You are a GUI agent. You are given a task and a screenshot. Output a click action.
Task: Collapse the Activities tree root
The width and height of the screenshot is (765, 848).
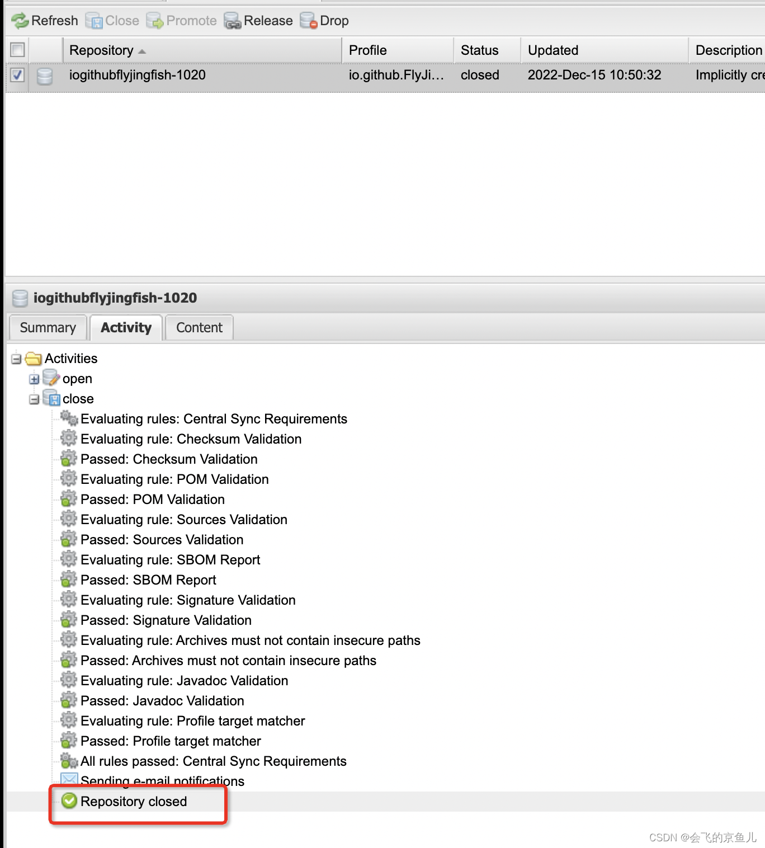click(16, 359)
